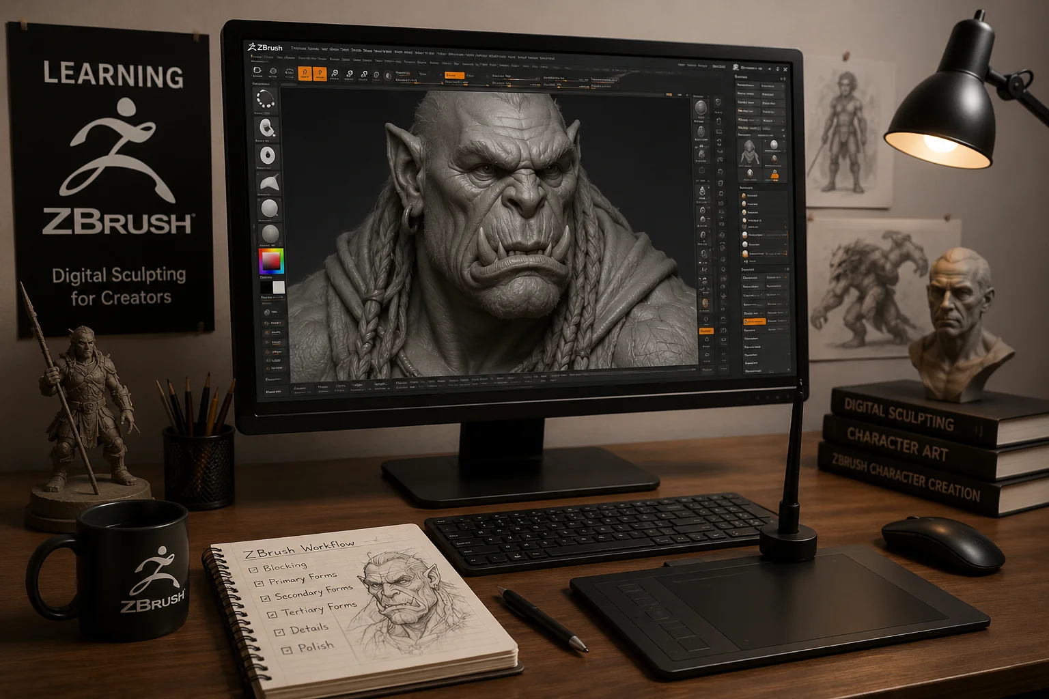
Task: Click the ZBrush logo in the app title bar
Action: point(265,47)
